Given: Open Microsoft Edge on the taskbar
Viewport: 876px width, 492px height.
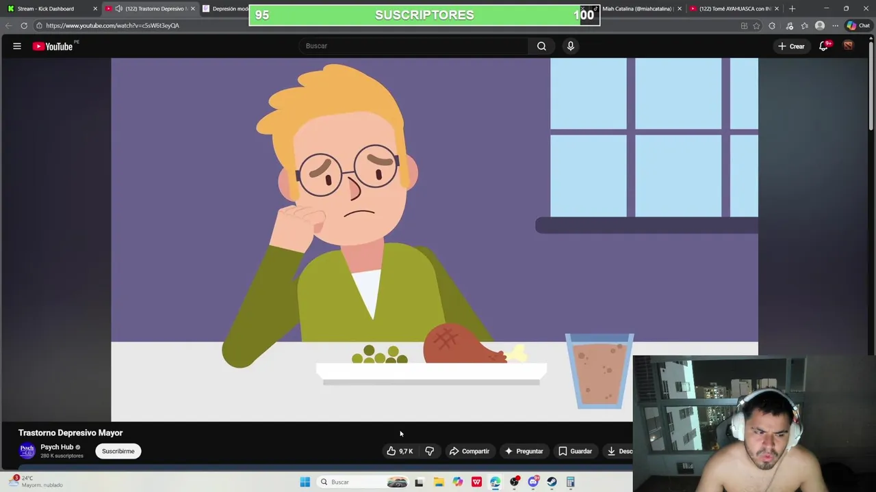Looking at the screenshot, I should coord(495,482).
